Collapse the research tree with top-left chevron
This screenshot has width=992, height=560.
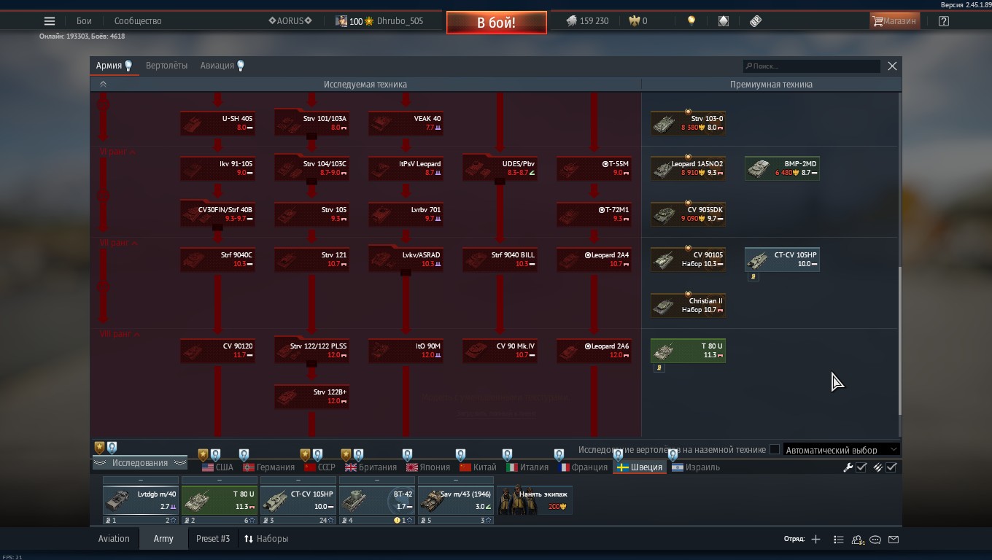coord(103,85)
